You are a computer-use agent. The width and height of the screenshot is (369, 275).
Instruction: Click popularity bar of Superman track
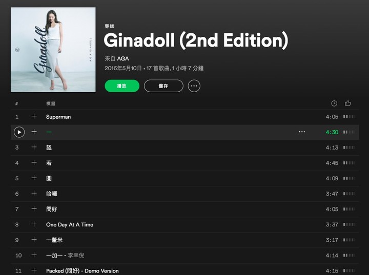pos(348,117)
